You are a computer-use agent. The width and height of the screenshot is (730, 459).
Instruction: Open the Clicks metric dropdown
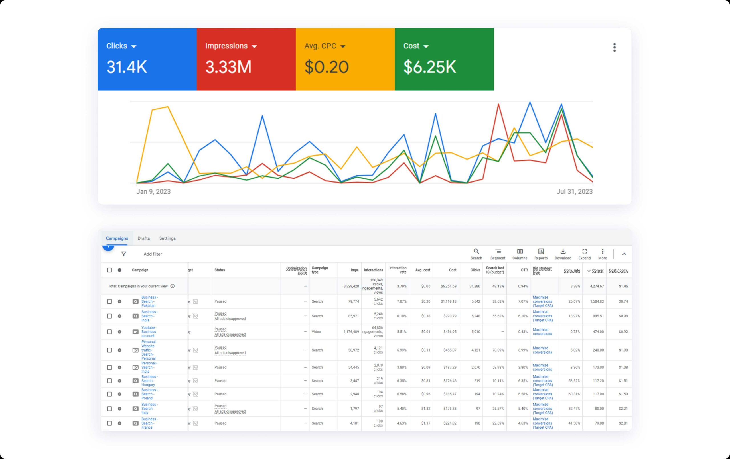click(134, 46)
